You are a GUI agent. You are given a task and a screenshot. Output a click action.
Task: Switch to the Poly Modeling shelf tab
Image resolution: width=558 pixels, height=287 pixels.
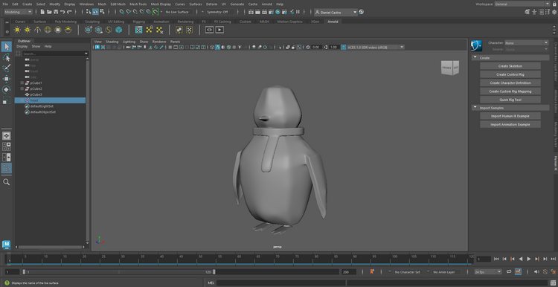65,22
